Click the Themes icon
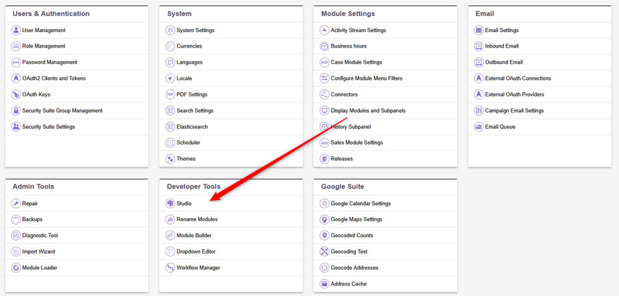This screenshot has height=296, width=619. coord(170,159)
